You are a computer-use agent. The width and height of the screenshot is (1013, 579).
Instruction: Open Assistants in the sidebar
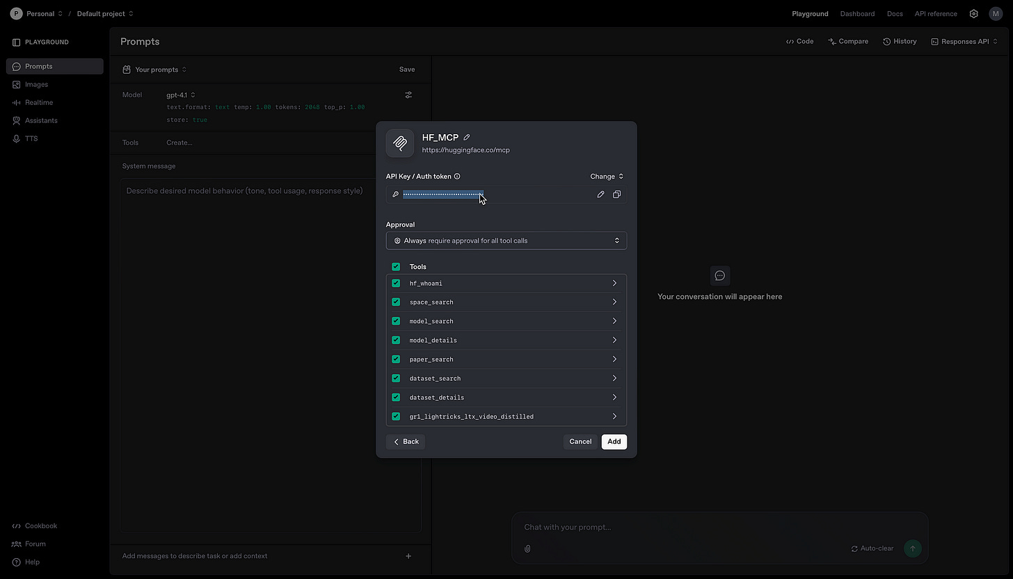pos(54,121)
